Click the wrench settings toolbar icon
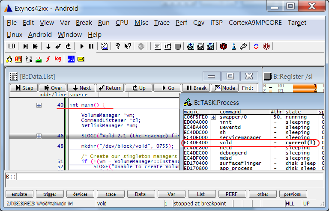This screenshot has width=329, height=211. click(x=243, y=46)
